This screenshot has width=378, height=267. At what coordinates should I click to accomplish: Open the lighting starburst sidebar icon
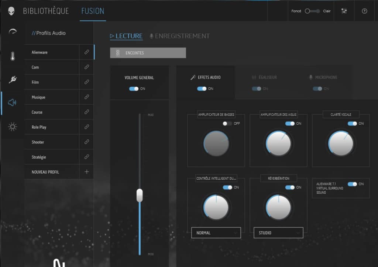(13, 126)
